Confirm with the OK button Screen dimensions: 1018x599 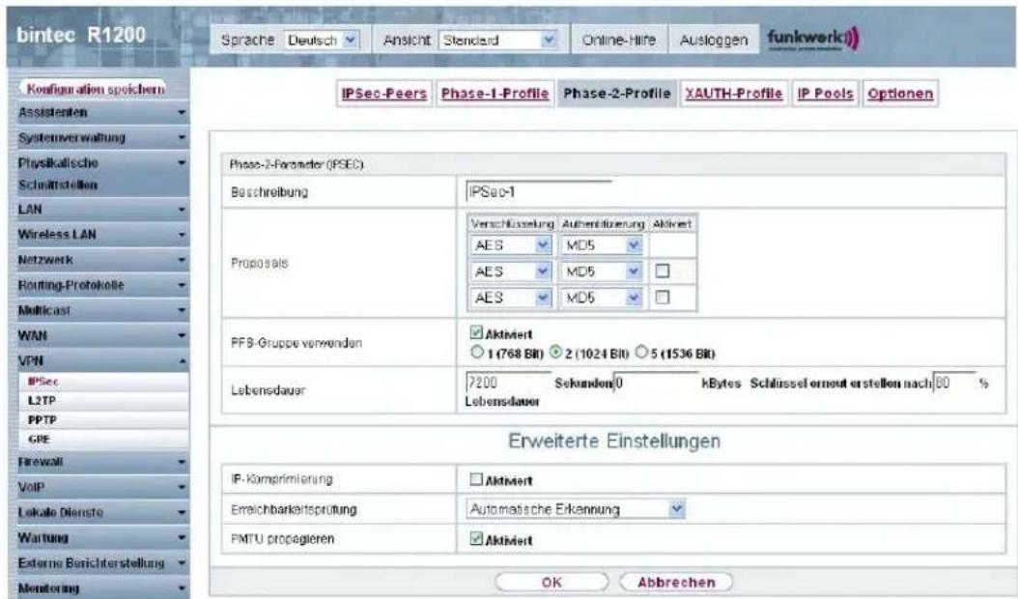click(x=551, y=583)
